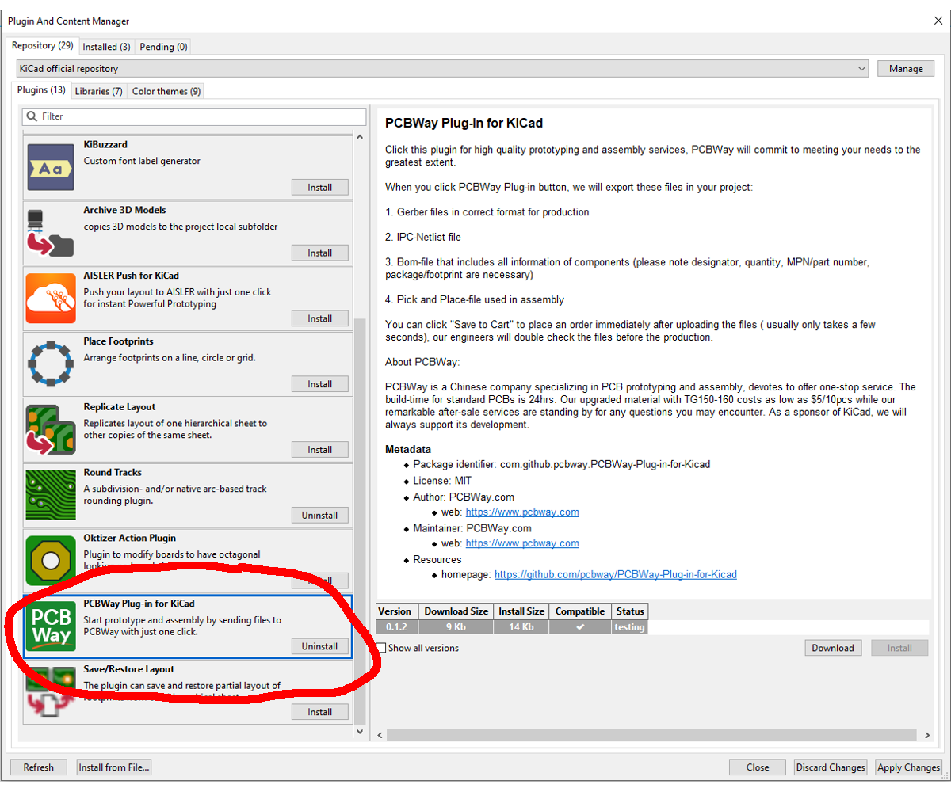Click details pane horizontal scroll left arrow
951x792 pixels.
coord(382,736)
